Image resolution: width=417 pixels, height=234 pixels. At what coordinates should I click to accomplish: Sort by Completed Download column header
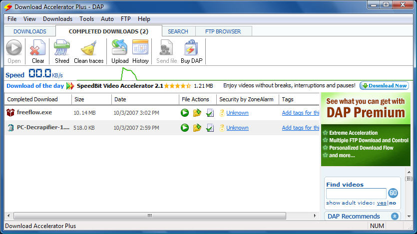[x=38, y=99]
